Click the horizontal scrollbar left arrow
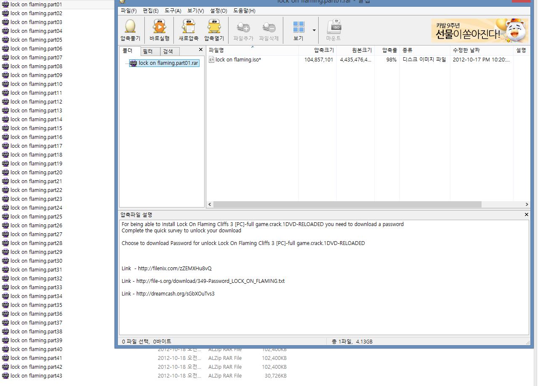Image resolution: width=551 pixels, height=386 pixels. pos(210,204)
